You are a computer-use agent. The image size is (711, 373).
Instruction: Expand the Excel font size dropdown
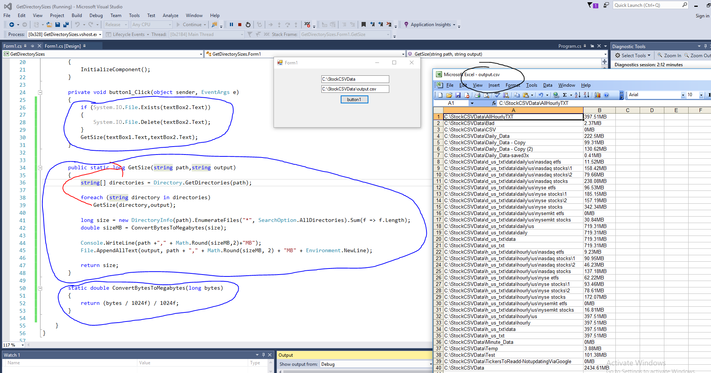pos(701,95)
